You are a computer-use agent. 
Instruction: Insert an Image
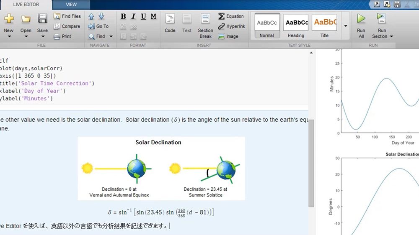pos(228,36)
